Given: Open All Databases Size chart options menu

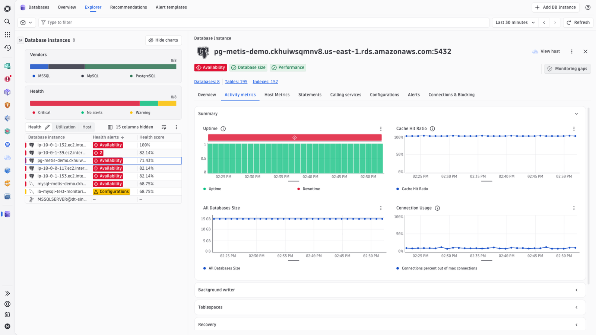Looking at the screenshot, I should point(381,208).
